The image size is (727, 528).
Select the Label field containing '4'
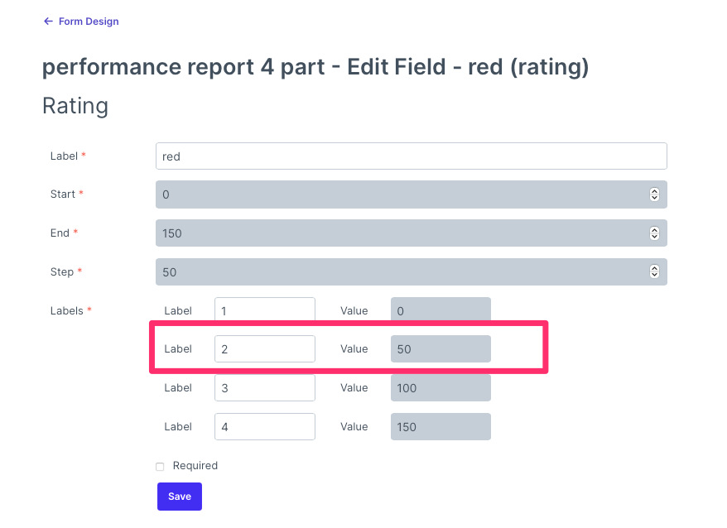(x=264, y=426)
